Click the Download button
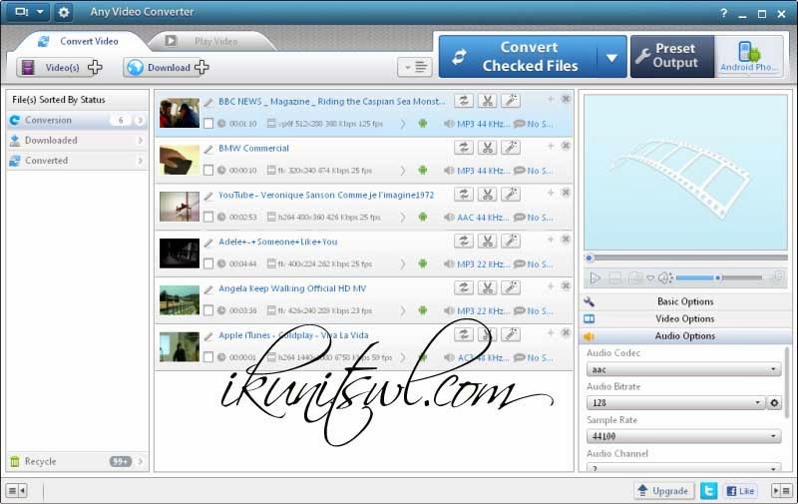The image size is (798, 504). click(168, 67)
